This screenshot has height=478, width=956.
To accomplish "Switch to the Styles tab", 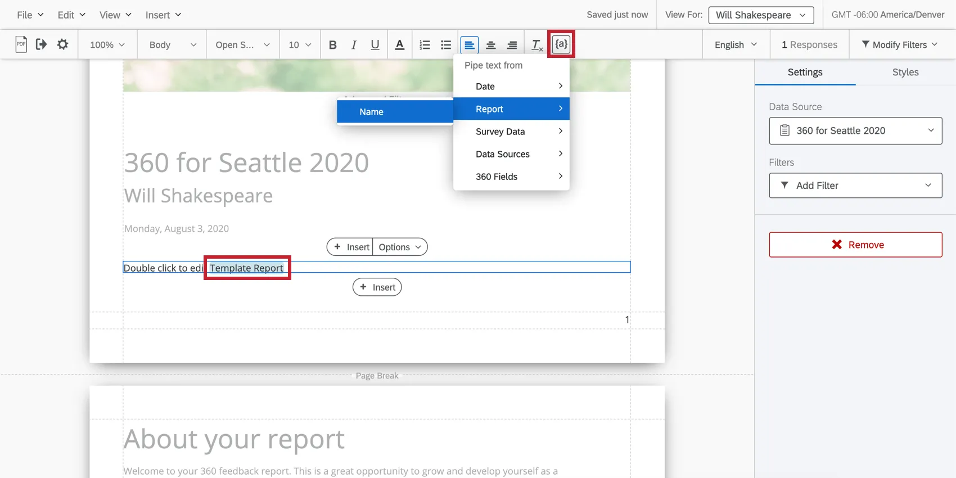I will 905,72.
